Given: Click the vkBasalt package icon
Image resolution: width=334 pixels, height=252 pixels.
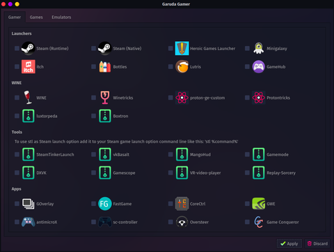Looking at the screenshot, I should click(105, 155).
